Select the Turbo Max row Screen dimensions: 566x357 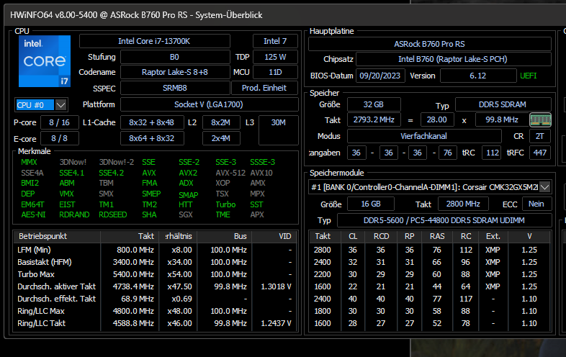156,274
